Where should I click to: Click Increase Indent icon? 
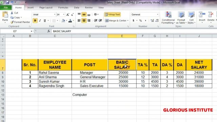click(x=100, y=21)
